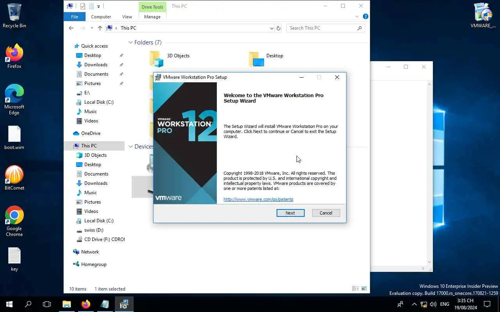Open the volume control in tray
The height and width of the screenshot is (312, 500).
pos(433,304)
